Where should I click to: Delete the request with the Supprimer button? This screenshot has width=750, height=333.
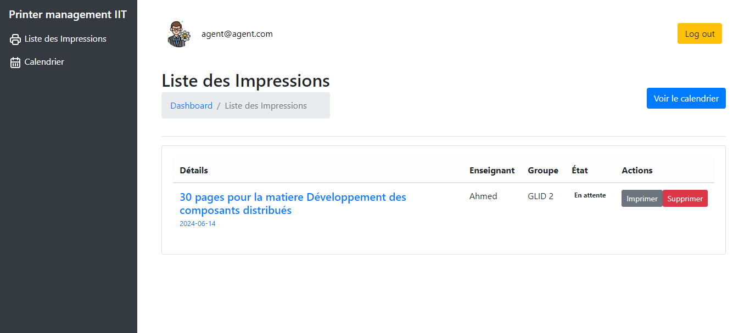click(x=685, y=199)
